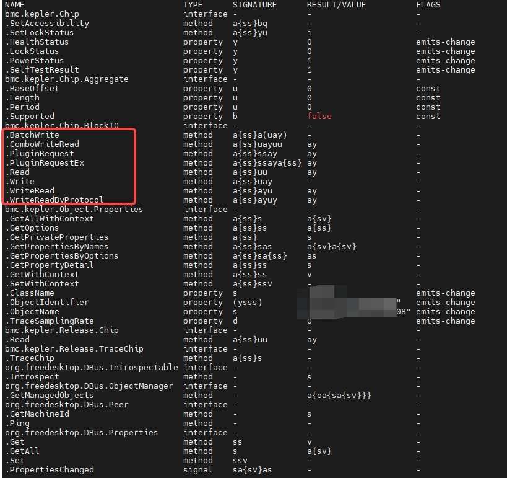
Task: Select the .GetManagedObjects method name
Action: tap(50, 396)
